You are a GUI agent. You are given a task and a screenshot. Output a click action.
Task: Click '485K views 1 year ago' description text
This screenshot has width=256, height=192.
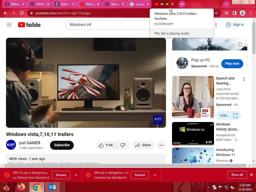click(27, 159)
